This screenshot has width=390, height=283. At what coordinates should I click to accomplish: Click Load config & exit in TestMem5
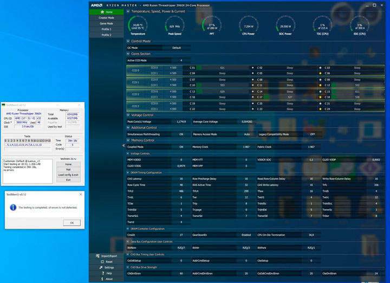pyautogui.click(x=68, y=175)
